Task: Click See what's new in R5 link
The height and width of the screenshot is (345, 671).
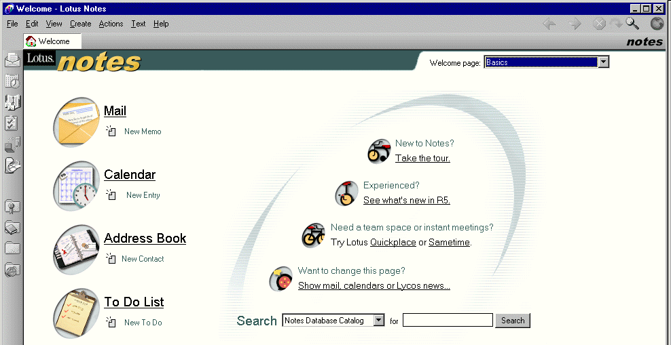Action: pos(407,200)
